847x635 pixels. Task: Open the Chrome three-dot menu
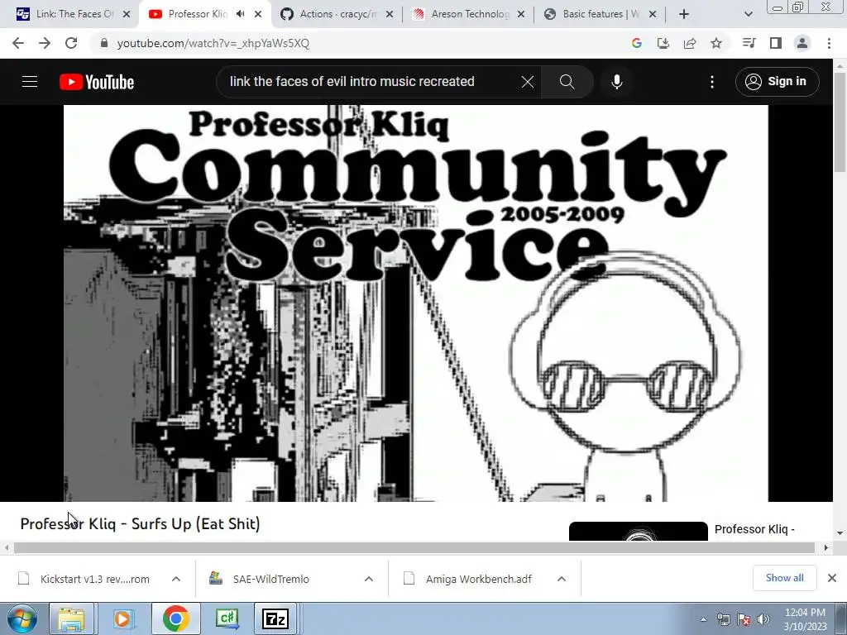(x=829, y=43)
